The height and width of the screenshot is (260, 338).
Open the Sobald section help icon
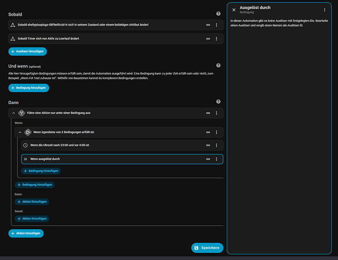point(218,14)
